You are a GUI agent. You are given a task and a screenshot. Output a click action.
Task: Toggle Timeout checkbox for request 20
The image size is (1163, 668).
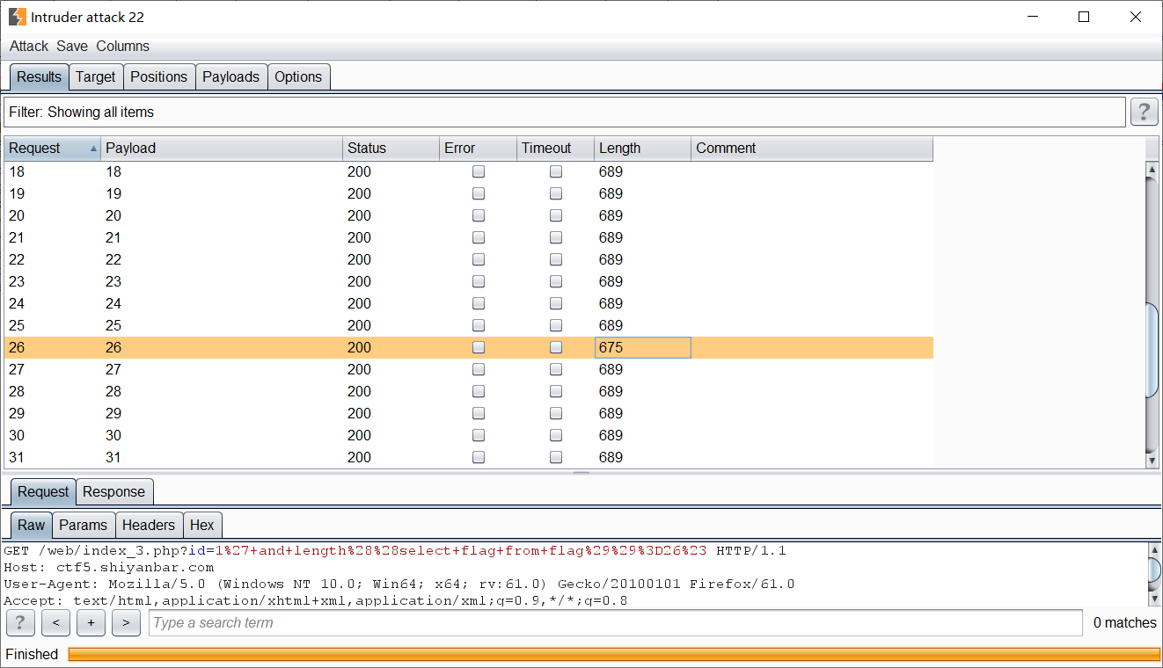click(x=556, y=216)
